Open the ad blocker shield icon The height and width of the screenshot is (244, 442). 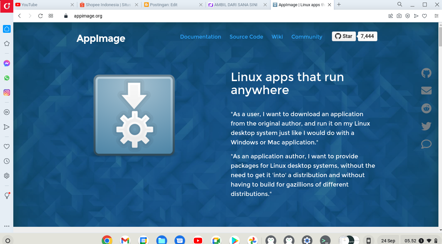click(408, 16)
